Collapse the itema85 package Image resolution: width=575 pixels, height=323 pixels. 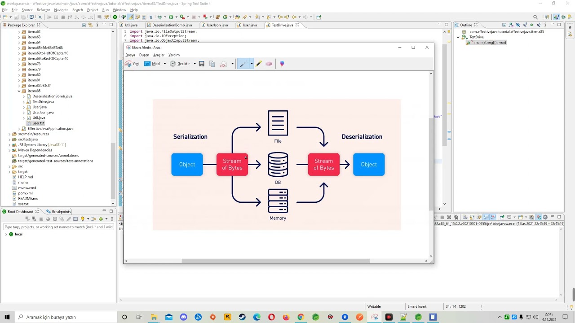[x=19, y=91]
